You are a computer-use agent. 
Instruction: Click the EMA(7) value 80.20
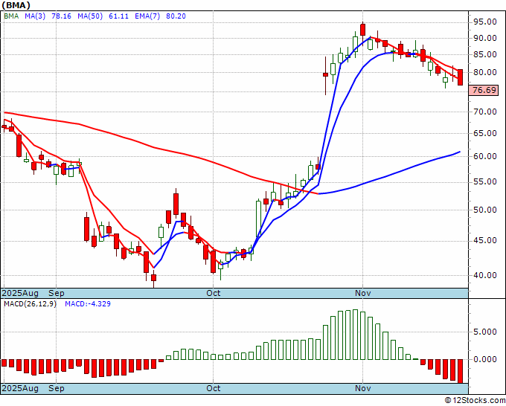click(176, 16)
